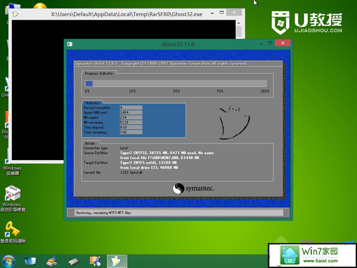The height and width of the screenshot is (268, 357).
Task: Click the desktop monitor taskbar icon
Action: pyautogui.click(x=30, y=261)
